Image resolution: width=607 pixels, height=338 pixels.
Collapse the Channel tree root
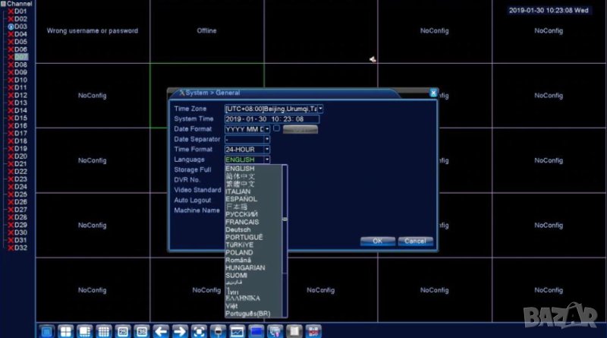(x=3, y=4)
